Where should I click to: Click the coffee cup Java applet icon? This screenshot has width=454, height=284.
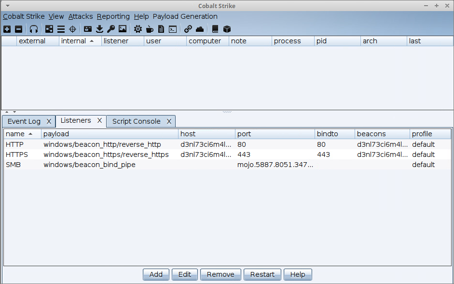point(150,29)
